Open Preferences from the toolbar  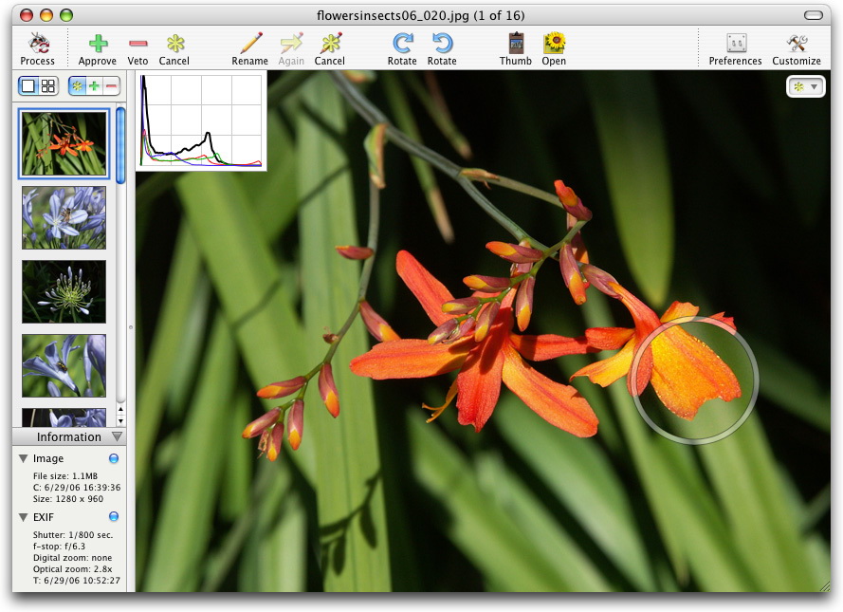tap(735, 44)
